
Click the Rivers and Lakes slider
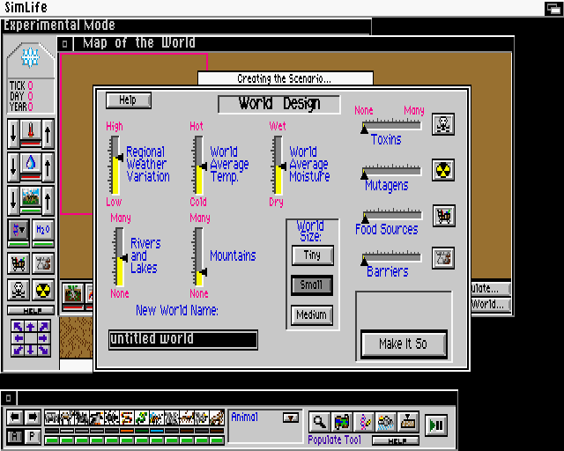(x=120, y=257)
